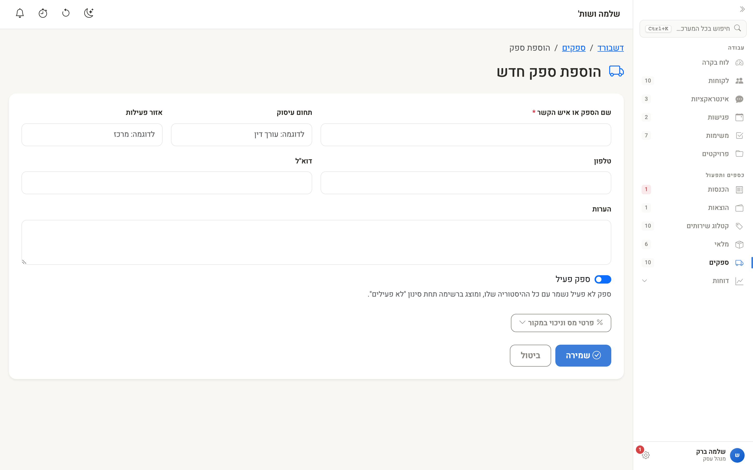Click inside the הערות textarea
753x470 pixels.
[316, 242]
